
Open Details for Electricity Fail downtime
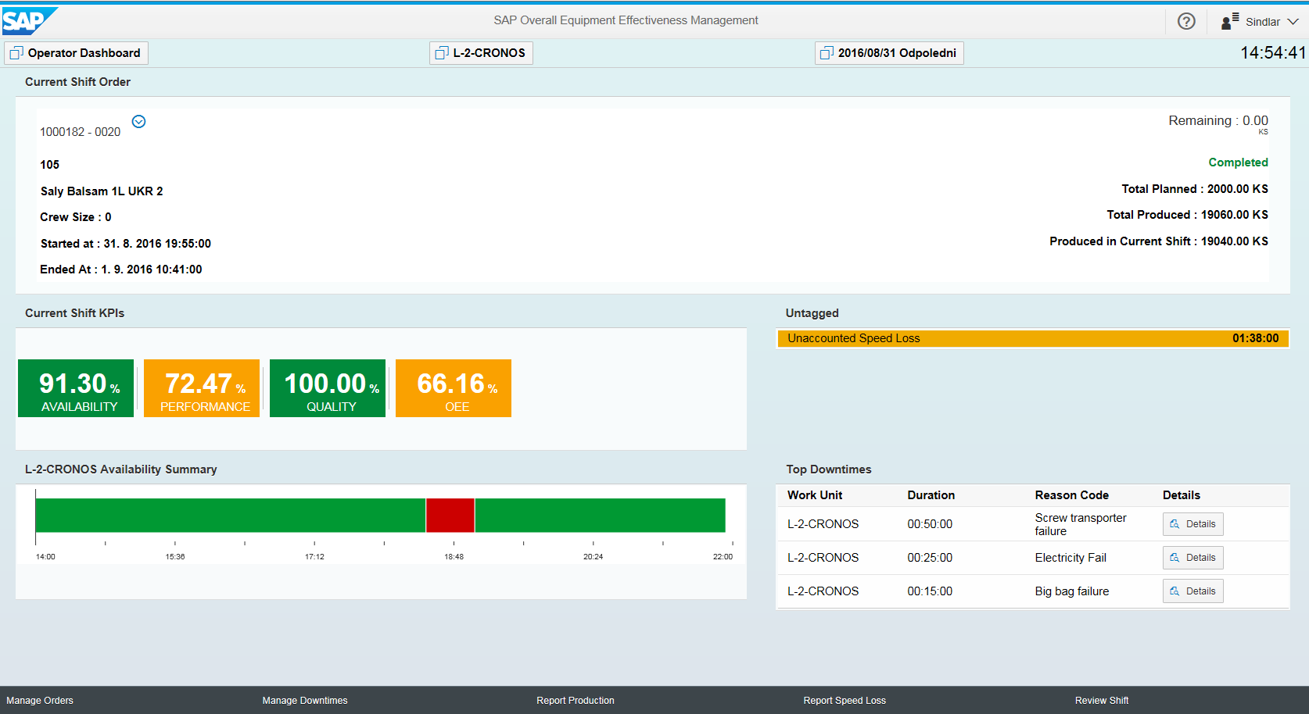tap(1192, 558)
